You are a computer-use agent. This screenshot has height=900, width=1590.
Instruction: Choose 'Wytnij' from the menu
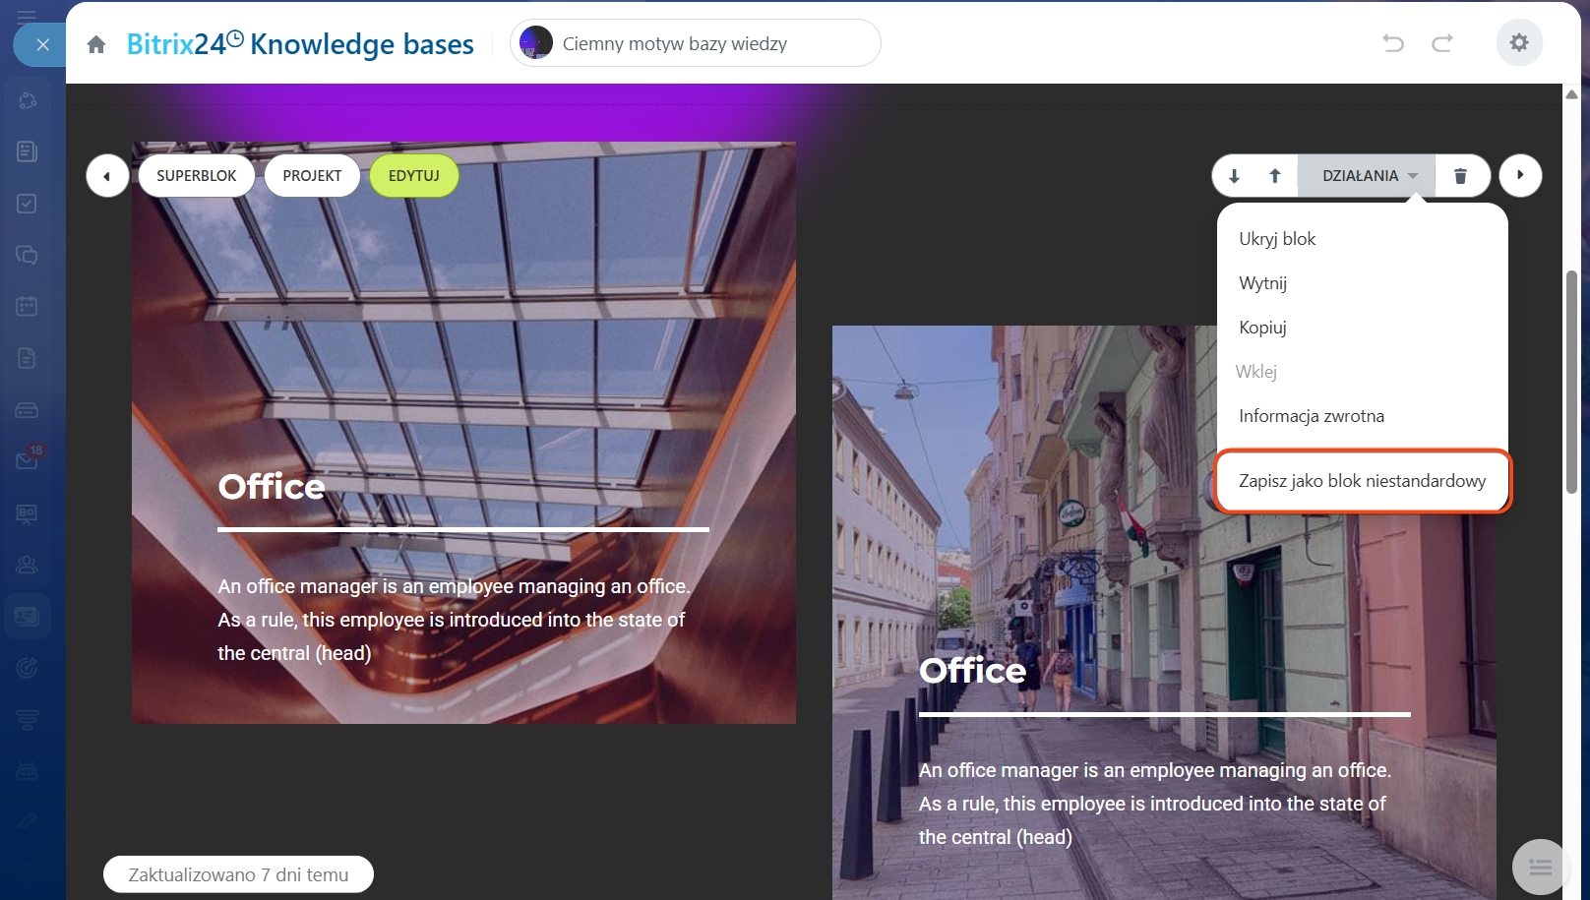point(1262,283)
